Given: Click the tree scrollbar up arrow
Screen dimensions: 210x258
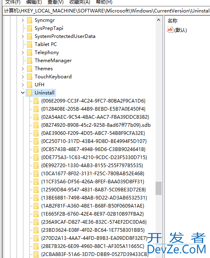Looking at the screenshot, I should (x=158, y=20).
